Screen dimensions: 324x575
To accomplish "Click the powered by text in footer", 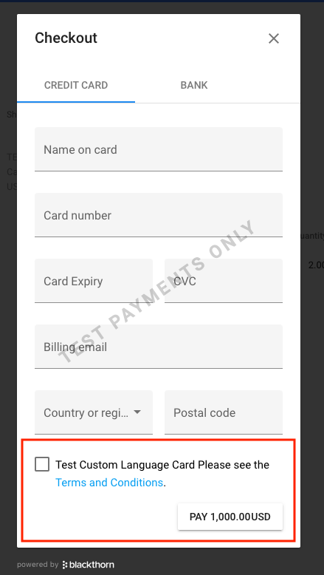I will 38,565.
